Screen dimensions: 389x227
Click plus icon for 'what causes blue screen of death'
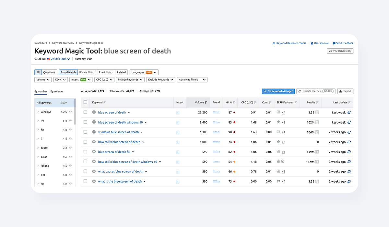[x=94, y=172]
